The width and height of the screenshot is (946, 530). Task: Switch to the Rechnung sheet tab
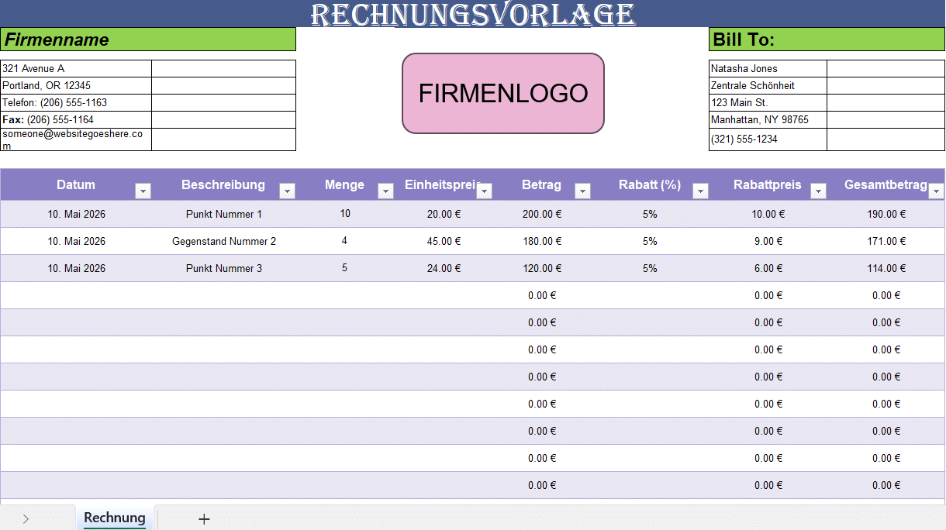pos(114,518)
